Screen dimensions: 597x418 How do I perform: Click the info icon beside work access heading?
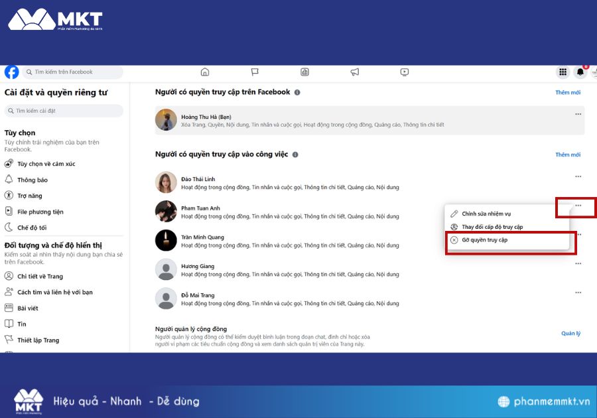[295, 155]
